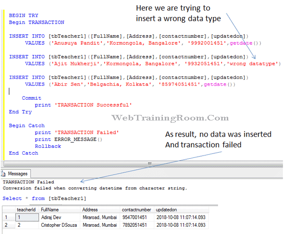The height and width of the screenshot is (234, 287).
Task: Click Address cell in Cristopher DSouza row
Action: 100,225
